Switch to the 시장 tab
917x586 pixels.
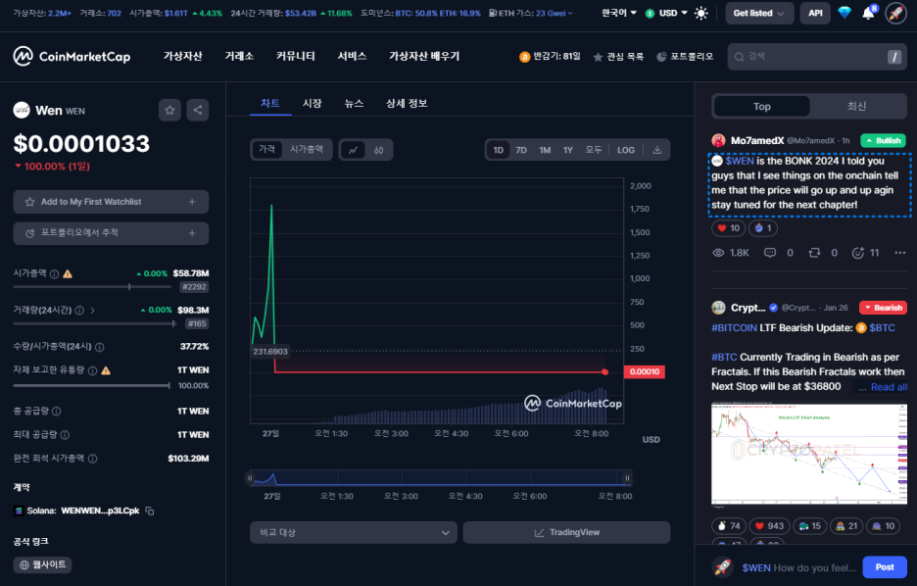click(x=312, y=104)
